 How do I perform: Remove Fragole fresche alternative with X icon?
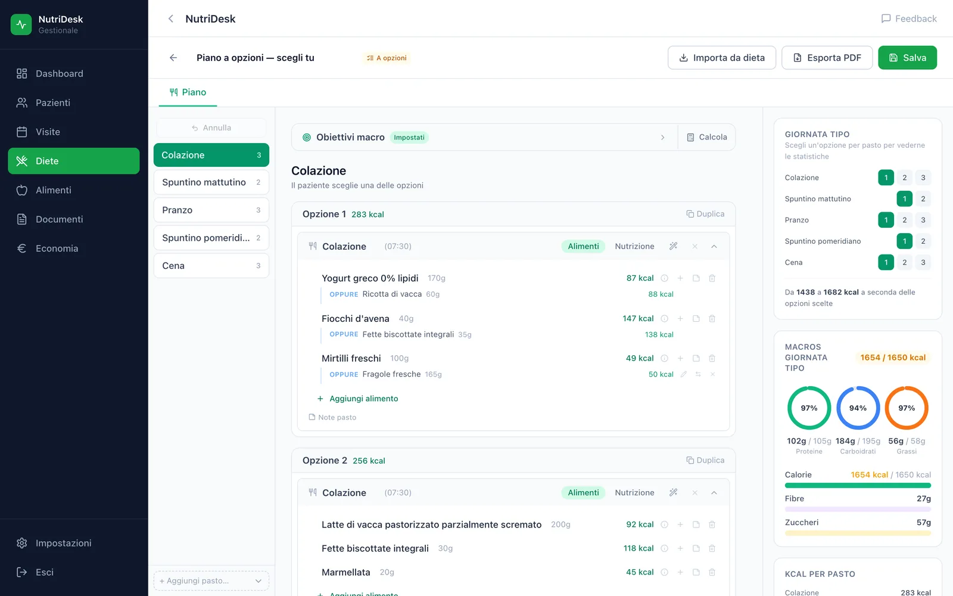[712, 374]
